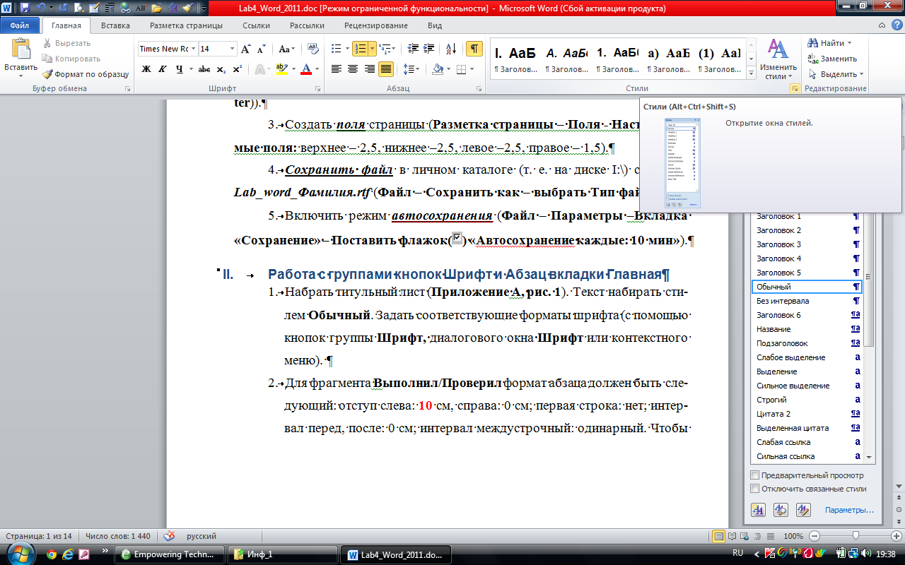Align paragraph text left
This screenshot has height=565, width=905.
[x=336, y=69]
